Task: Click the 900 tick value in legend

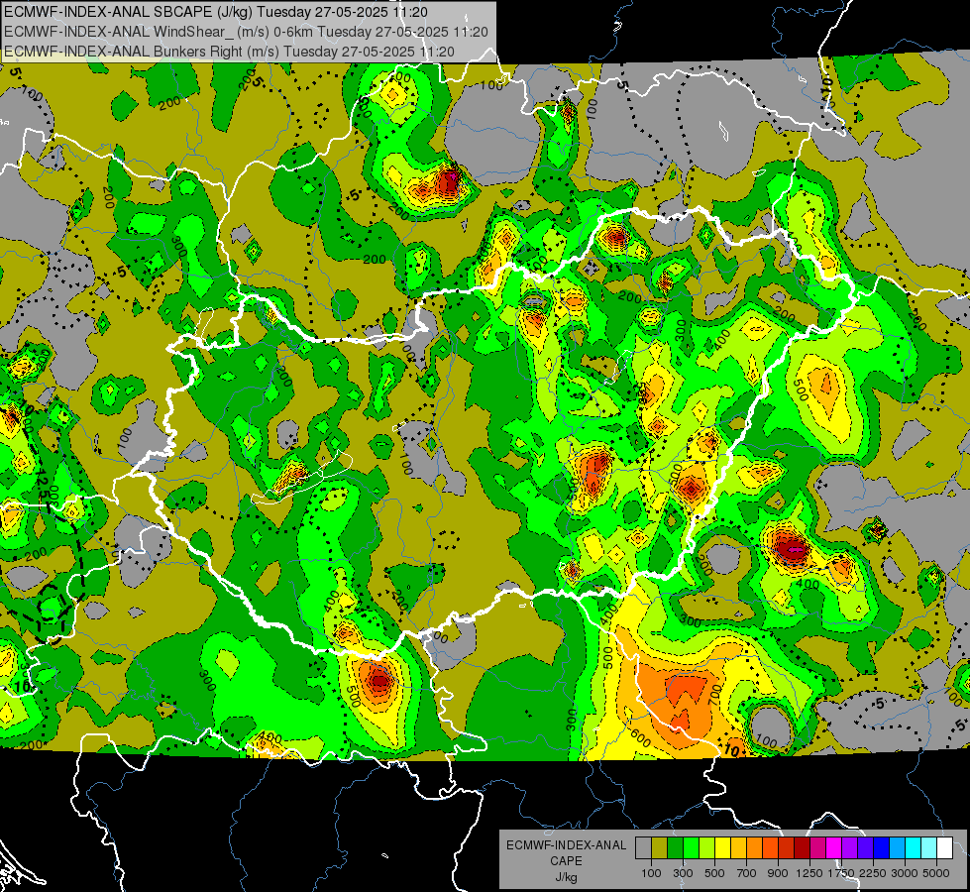Action: click(x=778, y=873)
